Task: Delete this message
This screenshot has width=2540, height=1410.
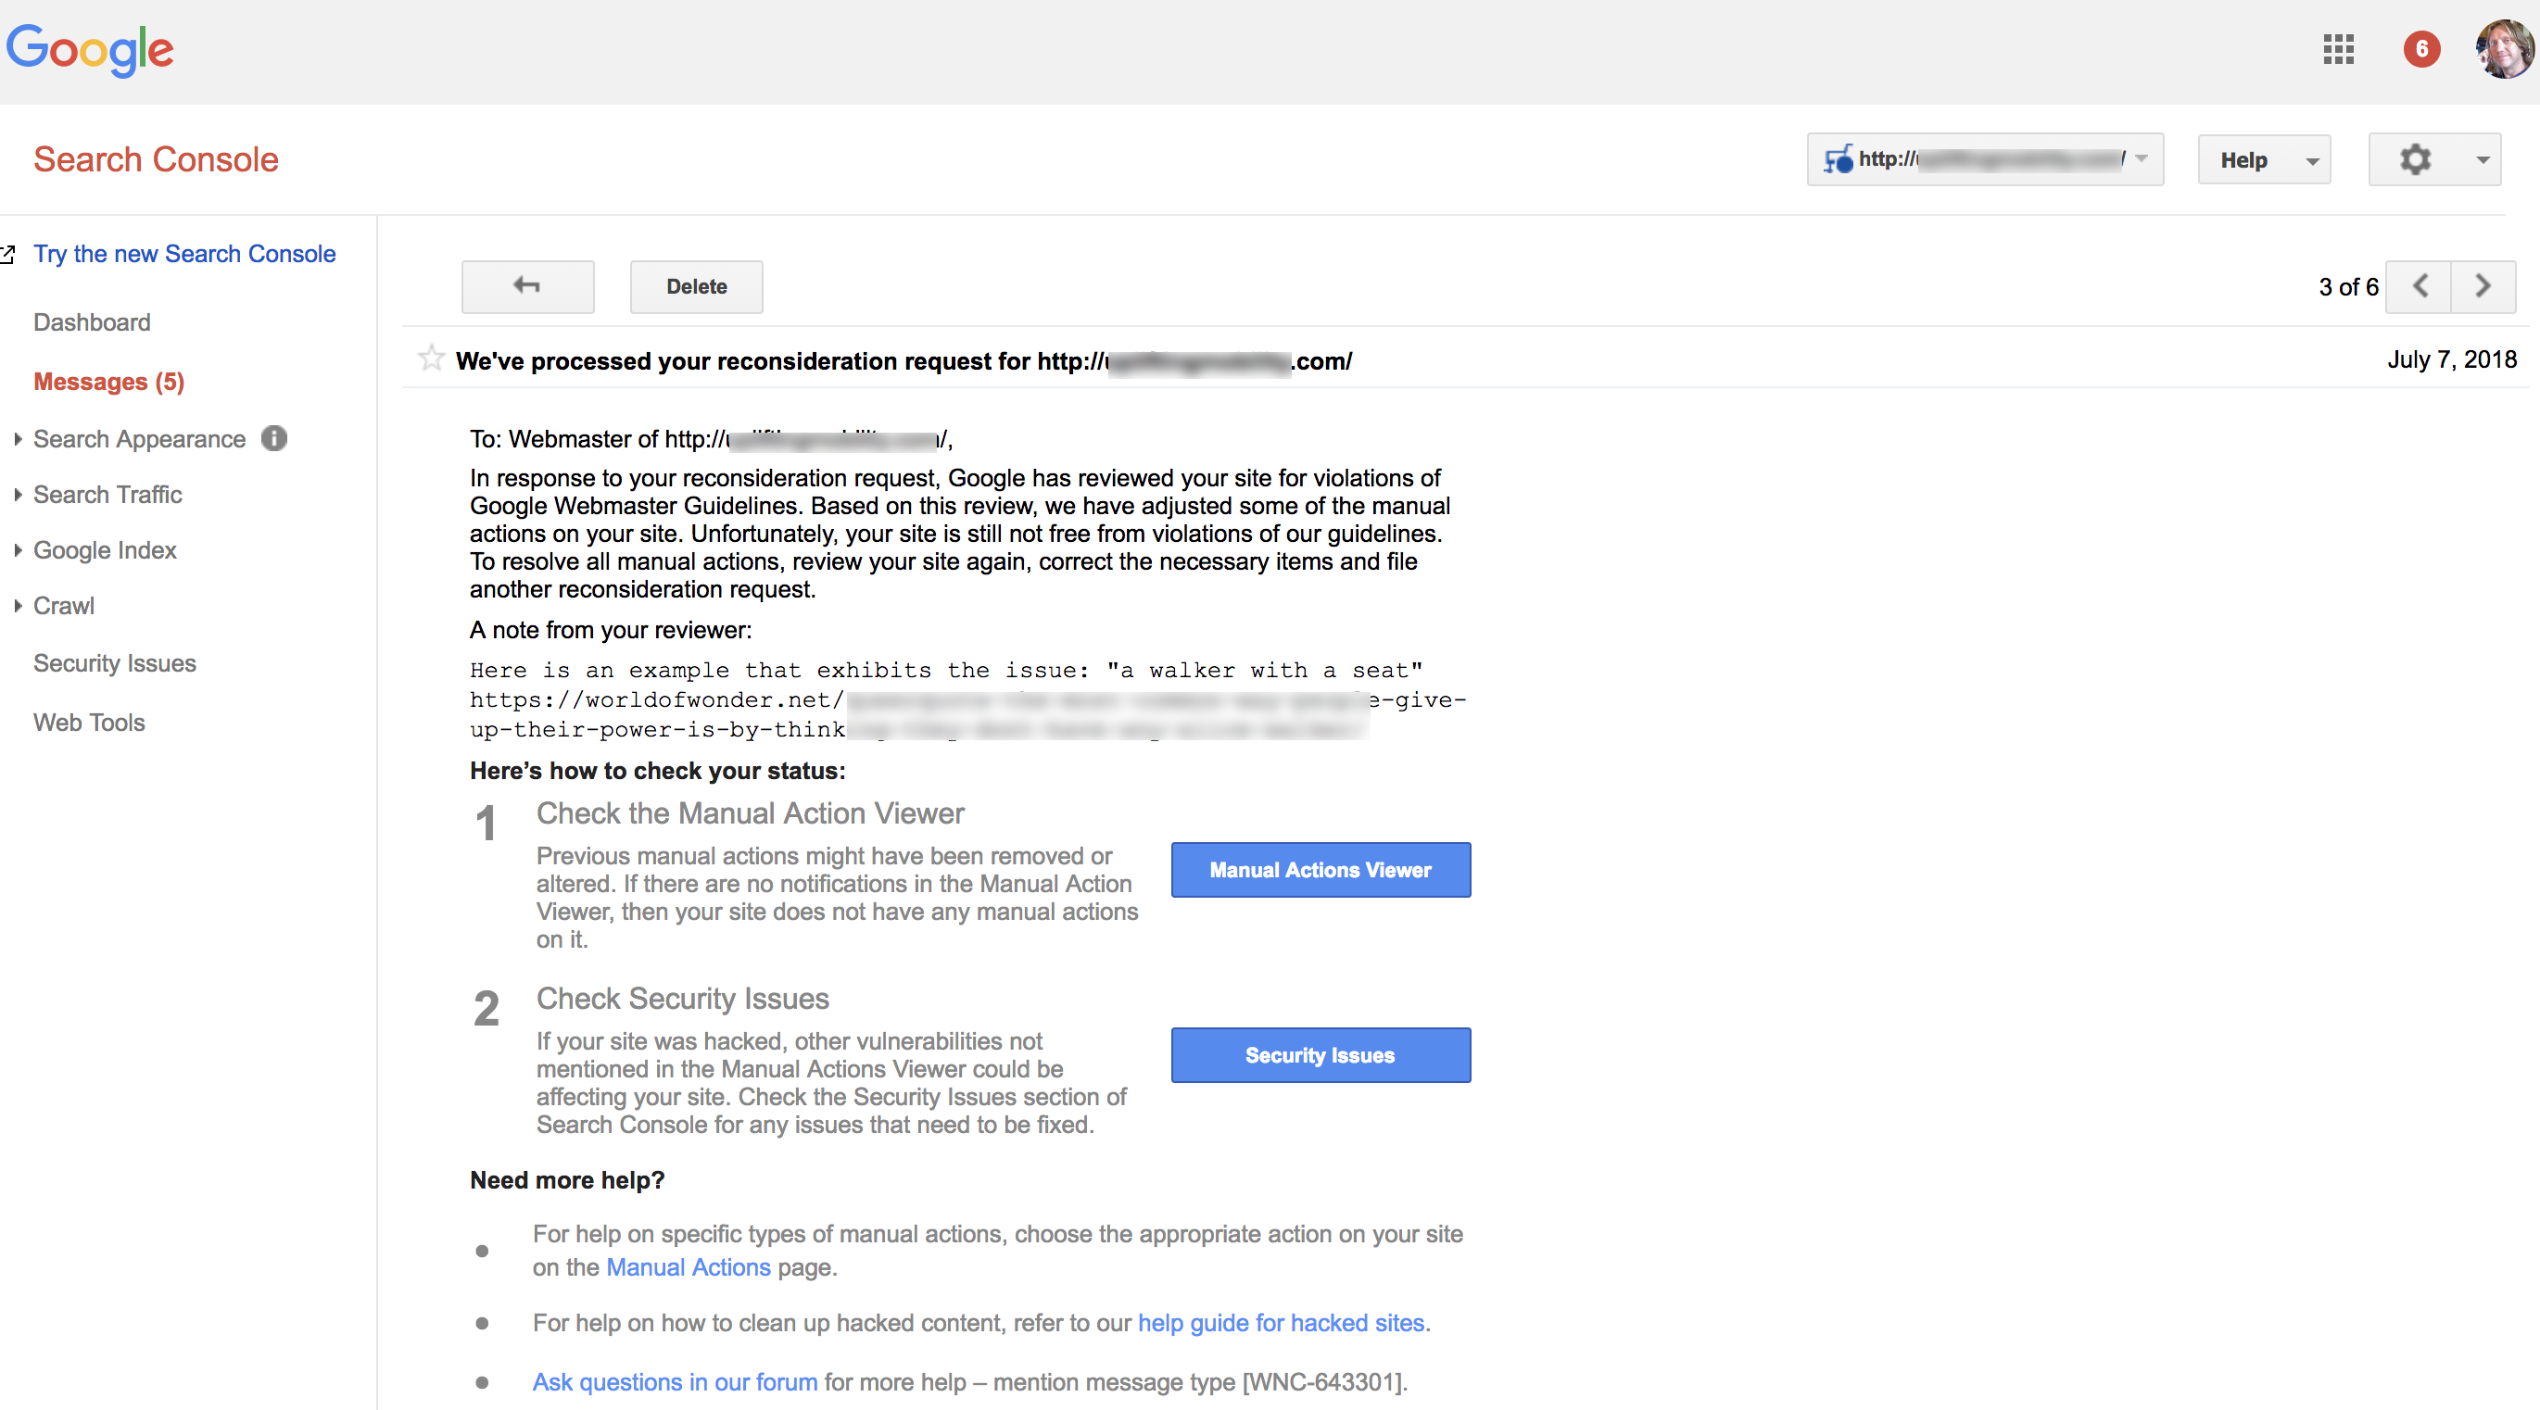Action: [x=696, y=287]
